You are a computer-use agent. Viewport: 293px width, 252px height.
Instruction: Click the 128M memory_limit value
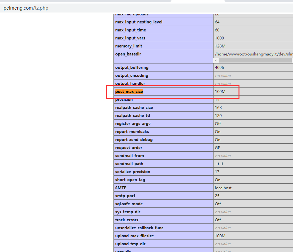tap(220, 46)
